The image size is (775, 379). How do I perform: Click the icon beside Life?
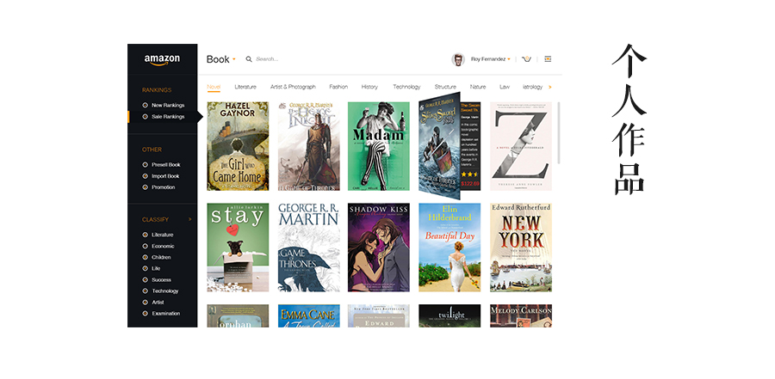pyautogui.click(x=146, y=268)
